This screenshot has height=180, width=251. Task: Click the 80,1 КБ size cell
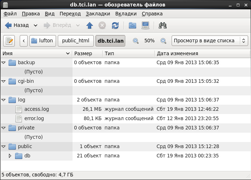pyautogui.click(x=93, y=118)
